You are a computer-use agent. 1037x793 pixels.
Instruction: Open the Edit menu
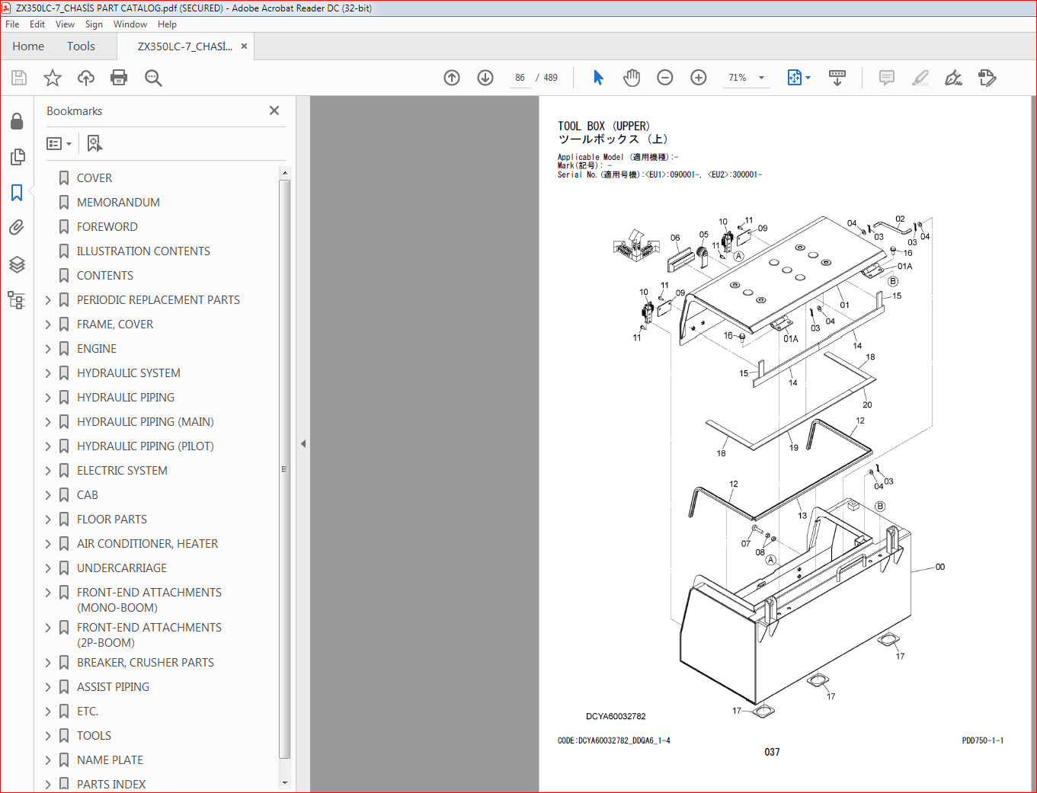pos(37,24)
